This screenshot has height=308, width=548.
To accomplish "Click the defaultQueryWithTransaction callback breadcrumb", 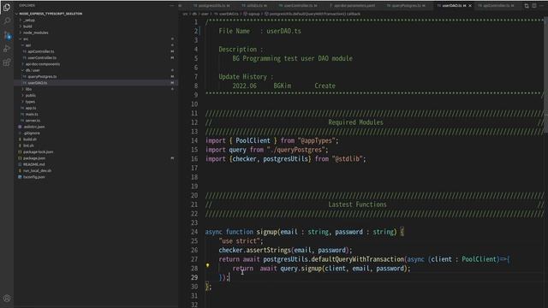I will 313,14.
